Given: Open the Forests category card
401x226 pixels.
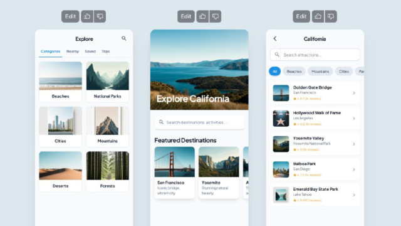Looking at the screenshot, I should coord(108,171).
